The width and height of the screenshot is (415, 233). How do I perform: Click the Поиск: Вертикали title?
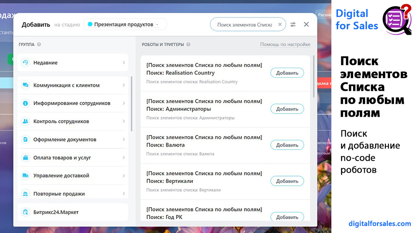tap(170, 181)
